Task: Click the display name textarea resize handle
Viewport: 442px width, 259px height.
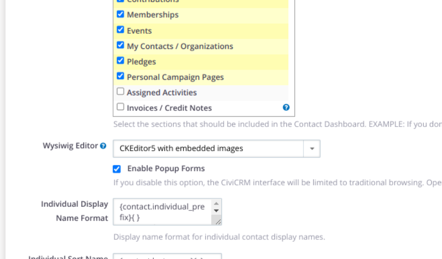Action: point(217,221)
